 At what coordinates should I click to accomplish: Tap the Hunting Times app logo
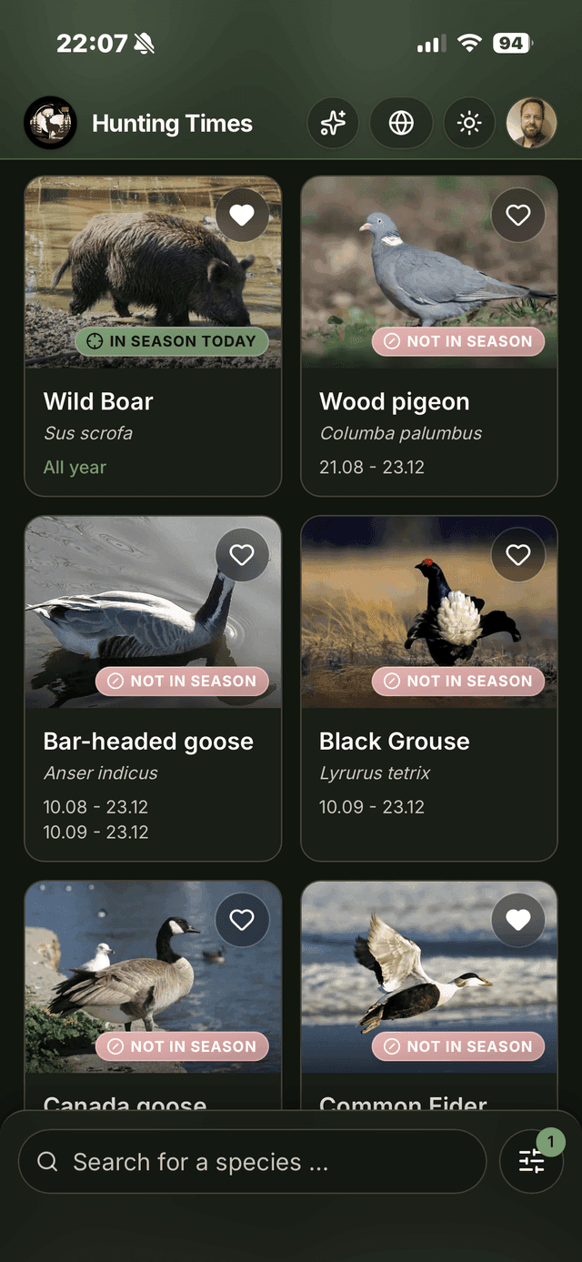click(50, 123)
